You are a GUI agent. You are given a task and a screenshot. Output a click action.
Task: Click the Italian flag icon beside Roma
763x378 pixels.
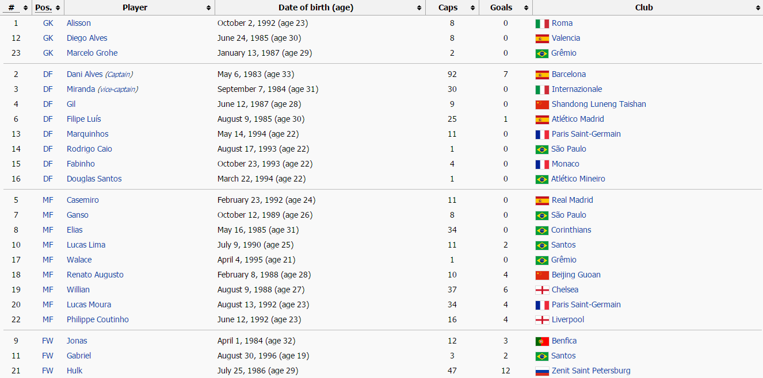pos(541,24)
